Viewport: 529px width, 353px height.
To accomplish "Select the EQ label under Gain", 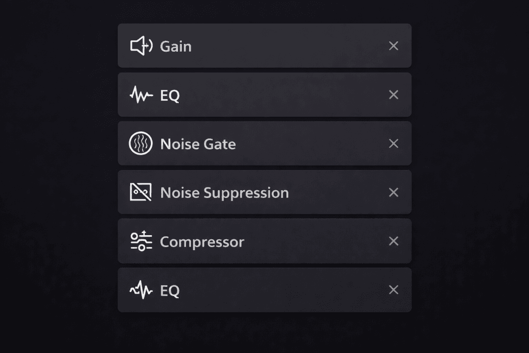I will 170,96.
